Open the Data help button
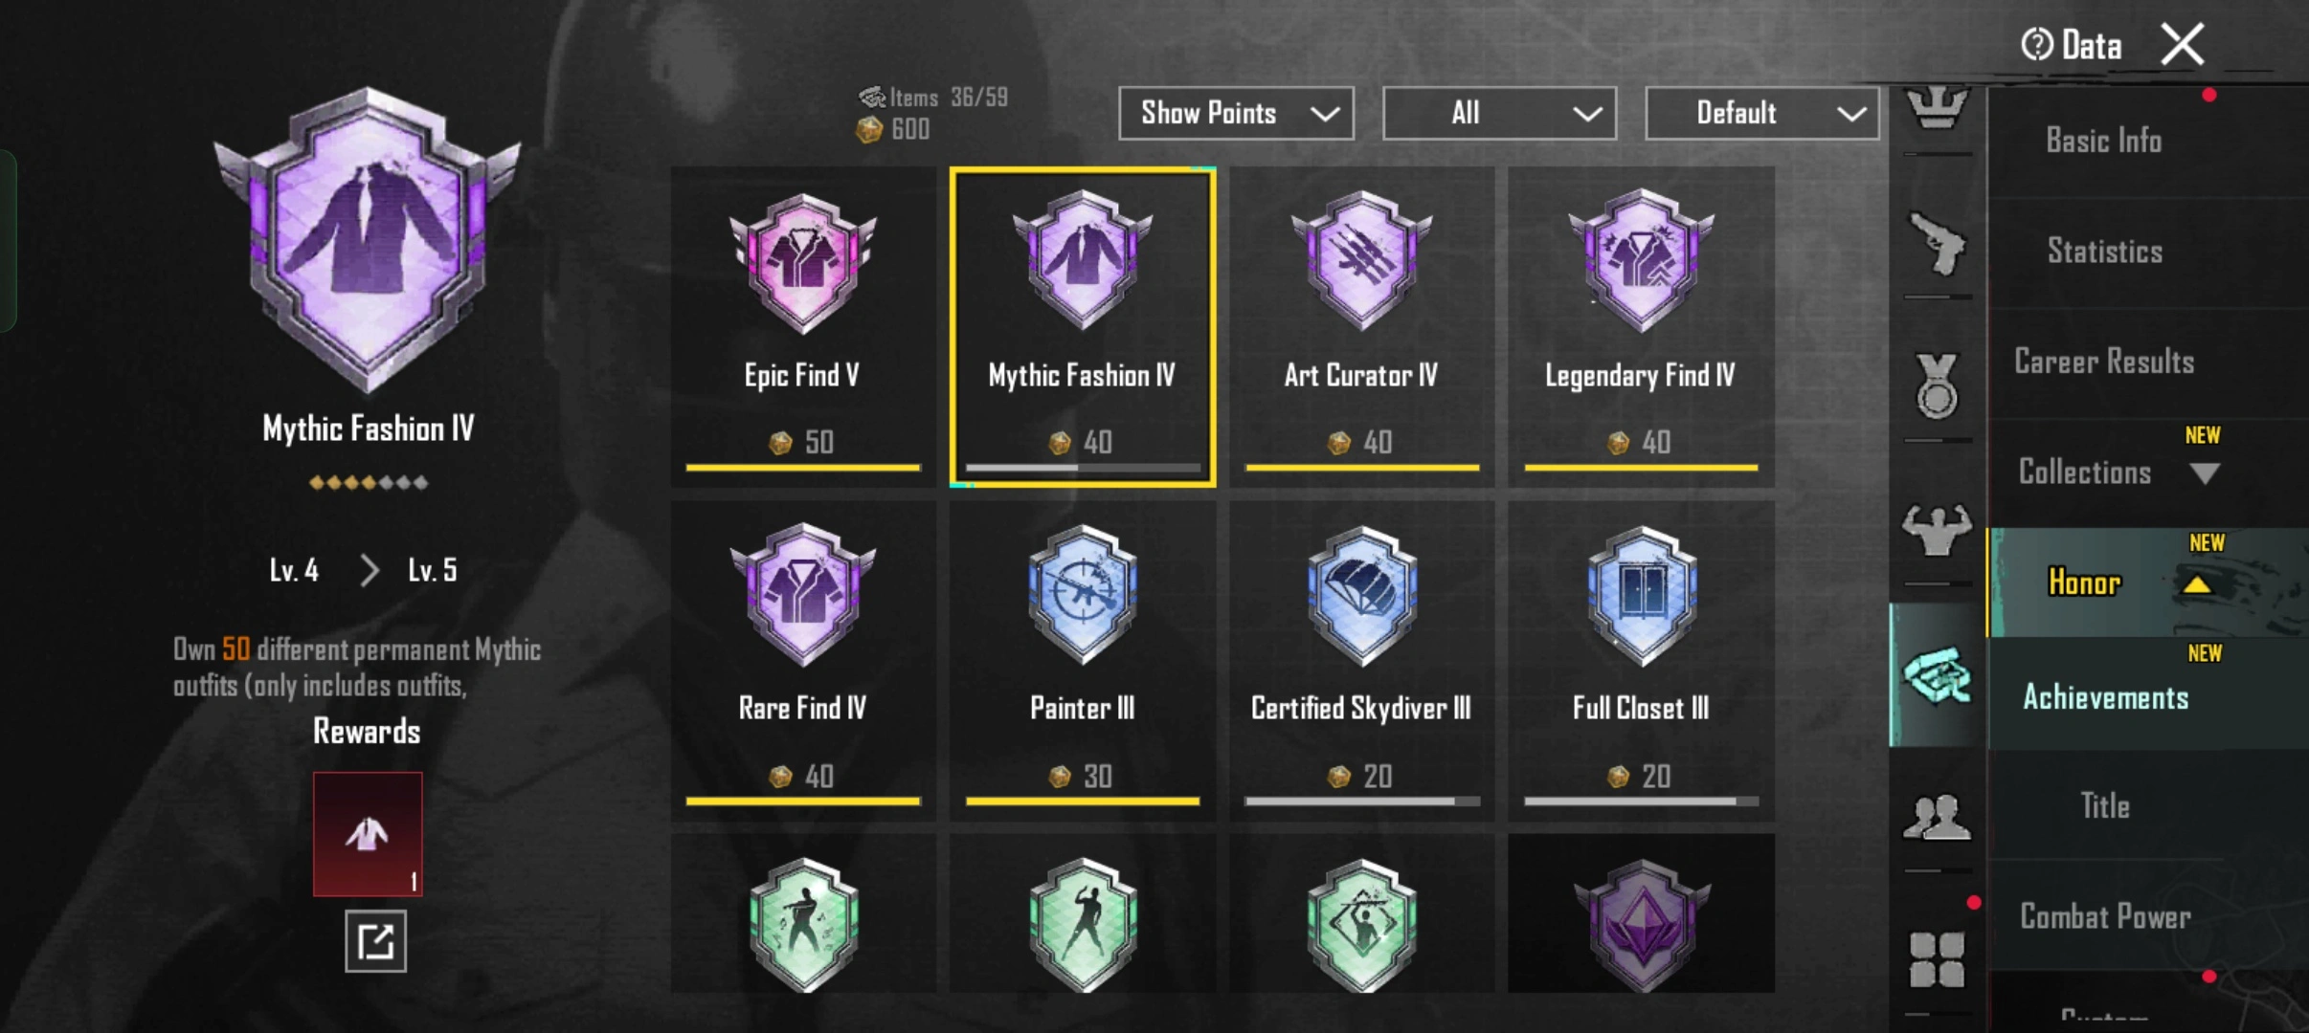The height and width of the screenshot is (1033, 2309). (x=2072, y=45)
